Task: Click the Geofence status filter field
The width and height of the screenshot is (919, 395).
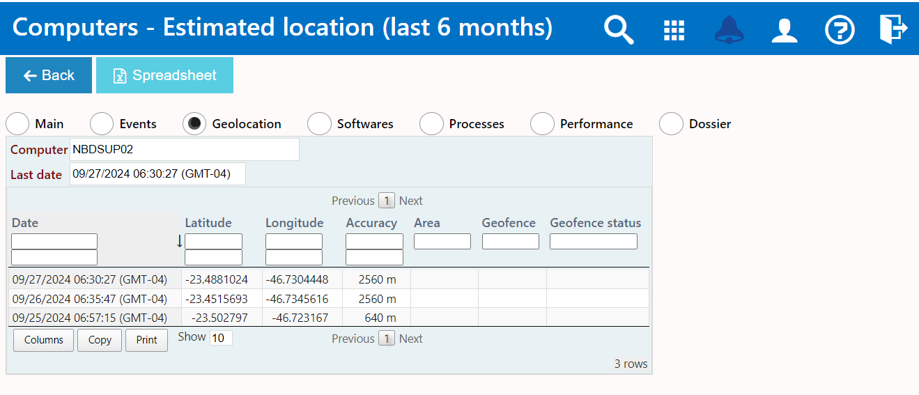Action: (593, 241)
